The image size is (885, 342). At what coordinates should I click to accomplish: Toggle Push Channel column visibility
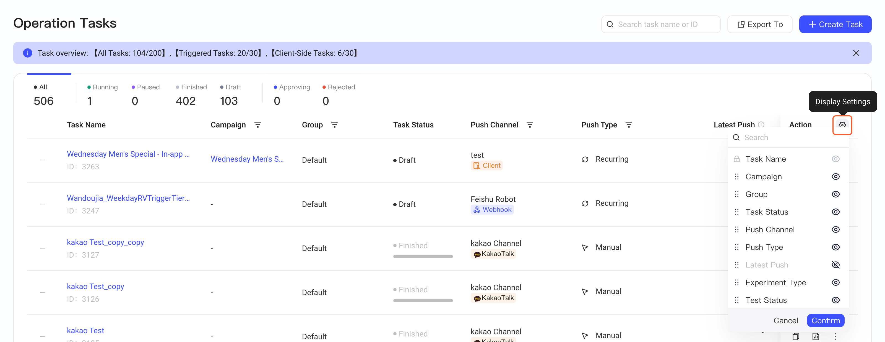click(835, 229)
